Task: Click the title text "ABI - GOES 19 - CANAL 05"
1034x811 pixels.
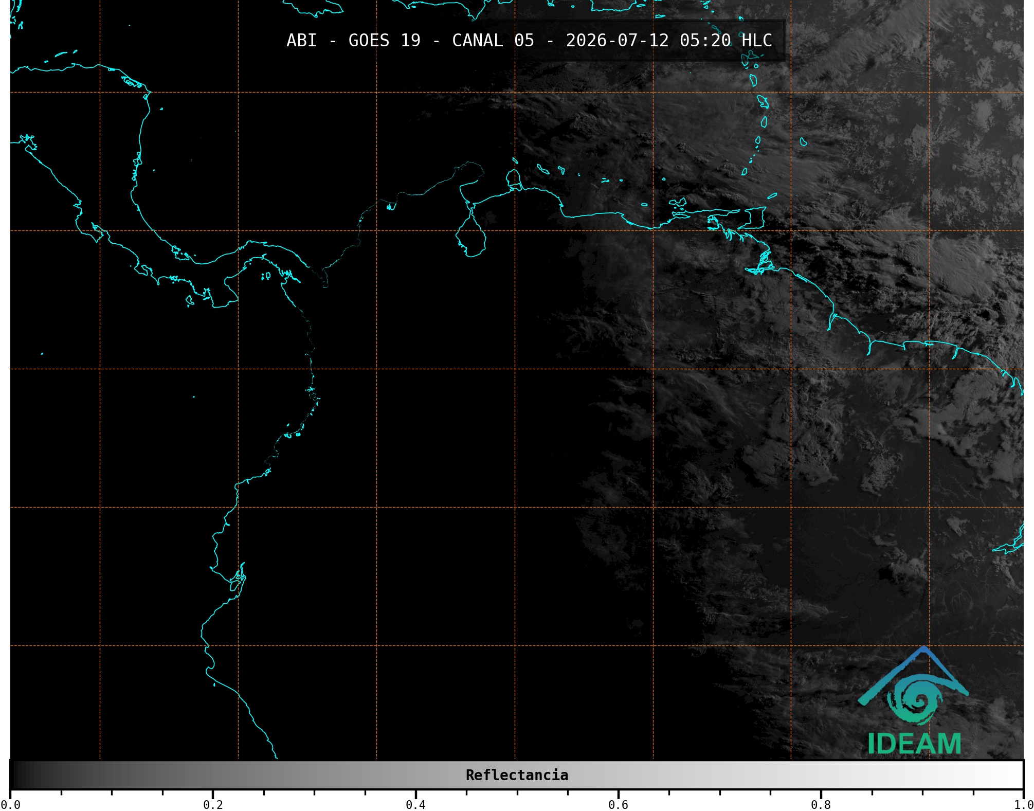Action: [x=410, y=41]
